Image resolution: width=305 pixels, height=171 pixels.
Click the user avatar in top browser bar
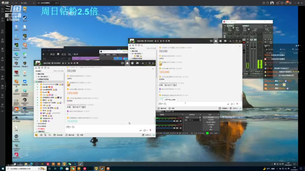click(272, 3)
